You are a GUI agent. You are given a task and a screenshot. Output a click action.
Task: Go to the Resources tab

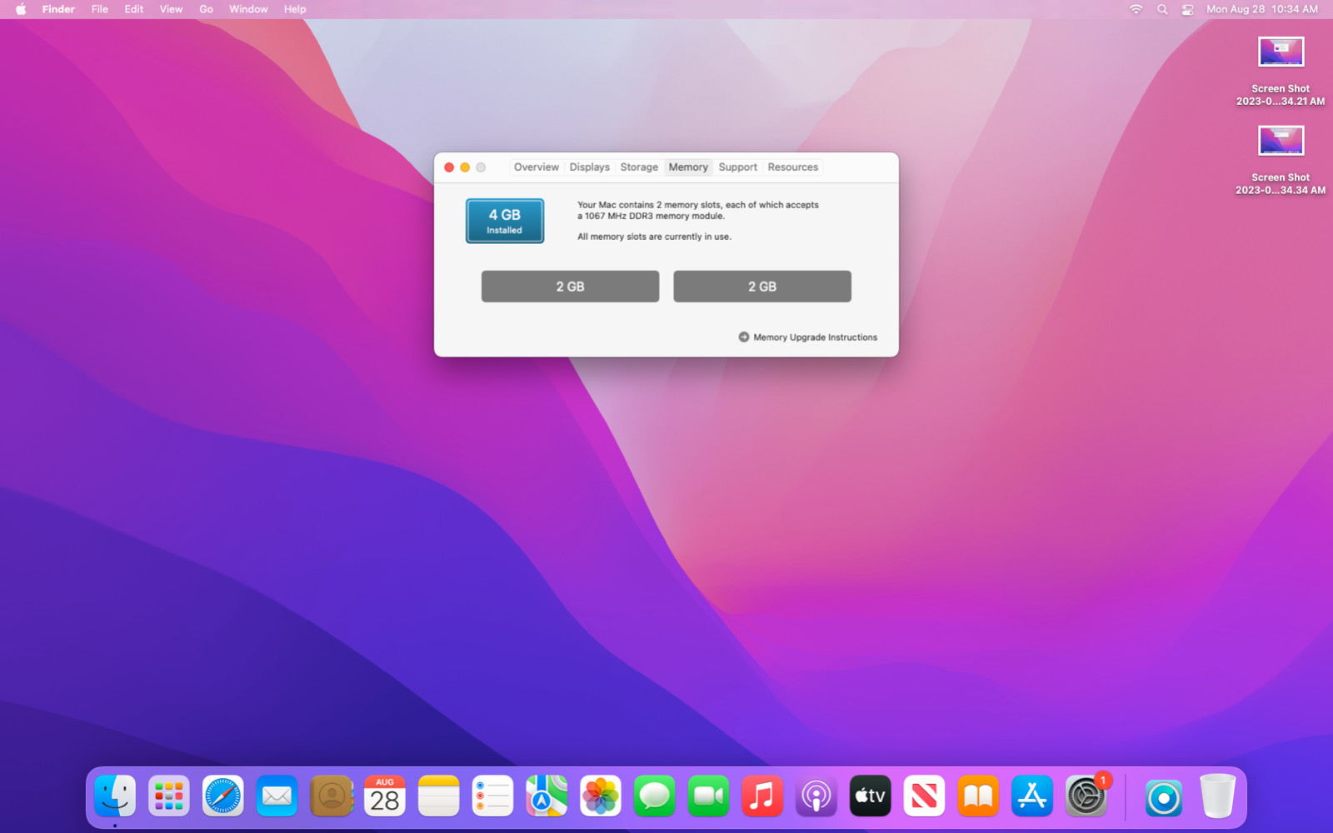click(793, 167)
